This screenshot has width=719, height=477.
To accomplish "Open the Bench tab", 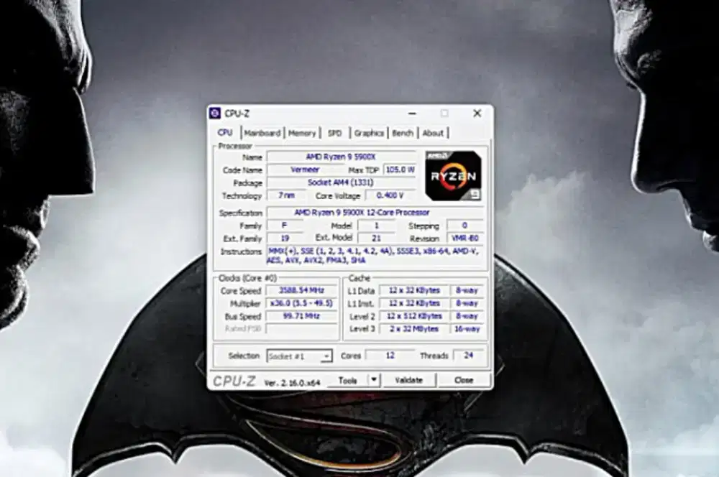I will pos(402,133).
